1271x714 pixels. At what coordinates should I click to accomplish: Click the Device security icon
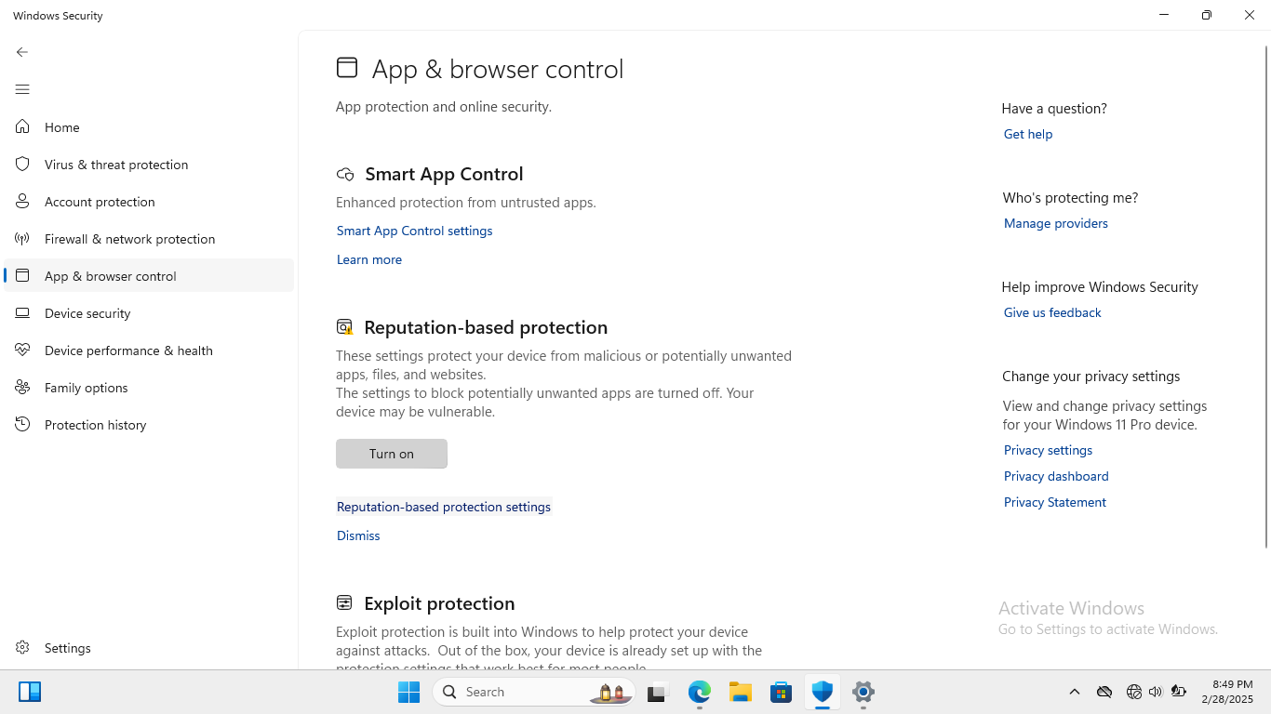pyautogui.click(x=22, y=313)
